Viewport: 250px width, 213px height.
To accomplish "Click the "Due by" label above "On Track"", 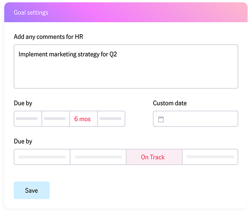I will coord(23,141).
